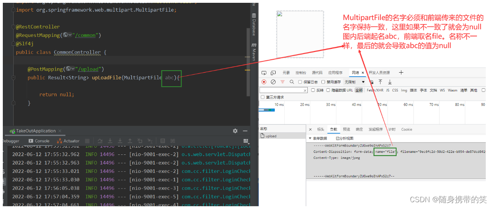493x207 pixels.
Task: Switch to the 控制台 tab
Action: [x=301, y=73]
